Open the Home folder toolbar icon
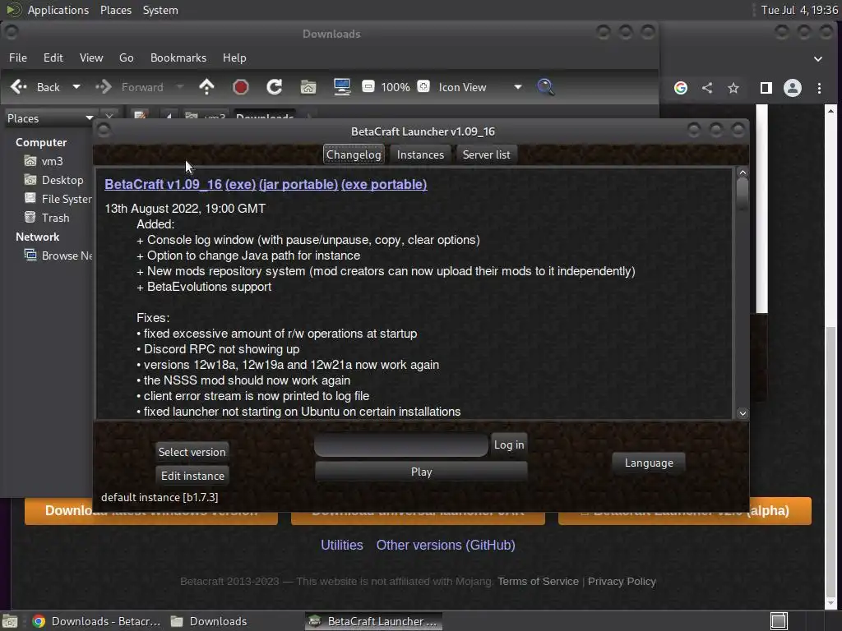Image resolution: width=842 pixels, height=631 pixels. pos(308,87)
